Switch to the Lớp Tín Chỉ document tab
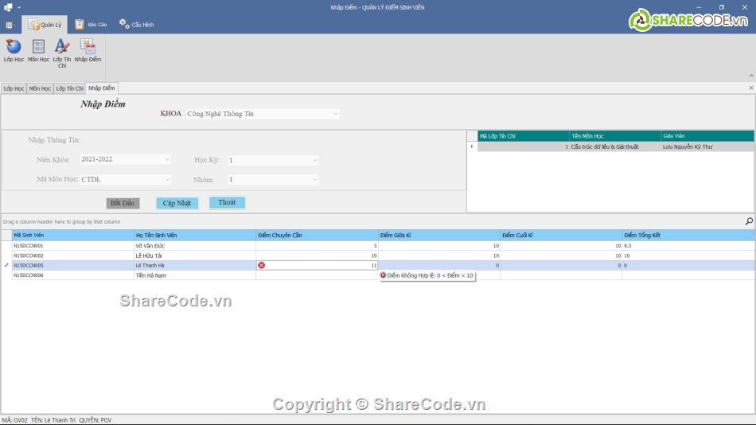This screenshot has width=756, height=425. coord(69,88)
